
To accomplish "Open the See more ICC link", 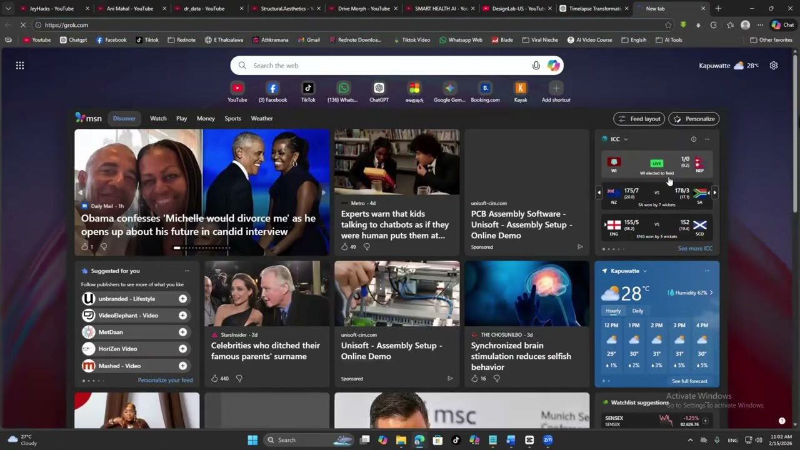I will pos(695,249).
